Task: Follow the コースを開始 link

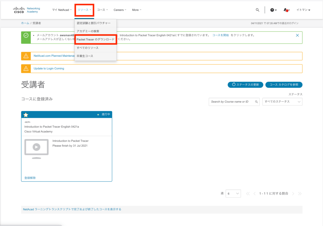Action: click(x=220, y=35)
